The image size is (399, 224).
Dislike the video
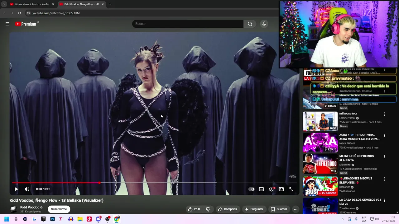[208, 209]
